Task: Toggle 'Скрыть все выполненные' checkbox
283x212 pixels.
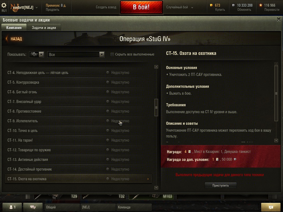Action: (x=112, y=54)
